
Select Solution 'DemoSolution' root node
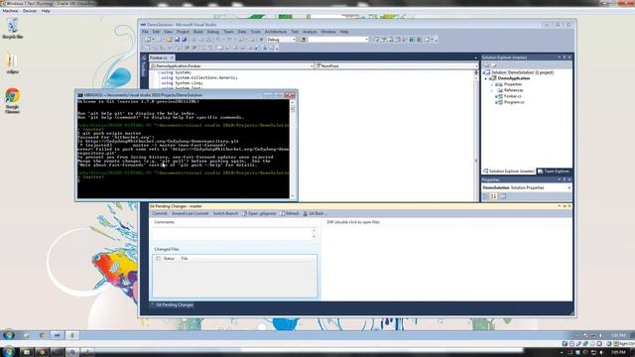click(522, 72)
